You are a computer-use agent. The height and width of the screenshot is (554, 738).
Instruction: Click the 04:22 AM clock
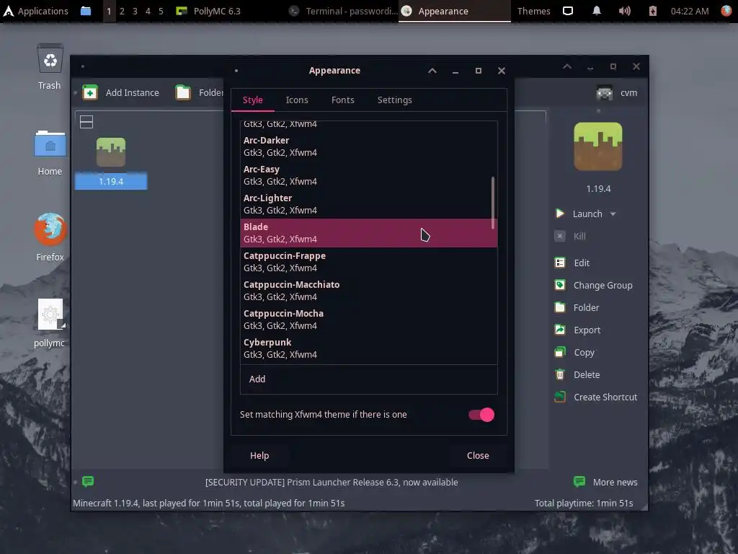tap(690, 11)
